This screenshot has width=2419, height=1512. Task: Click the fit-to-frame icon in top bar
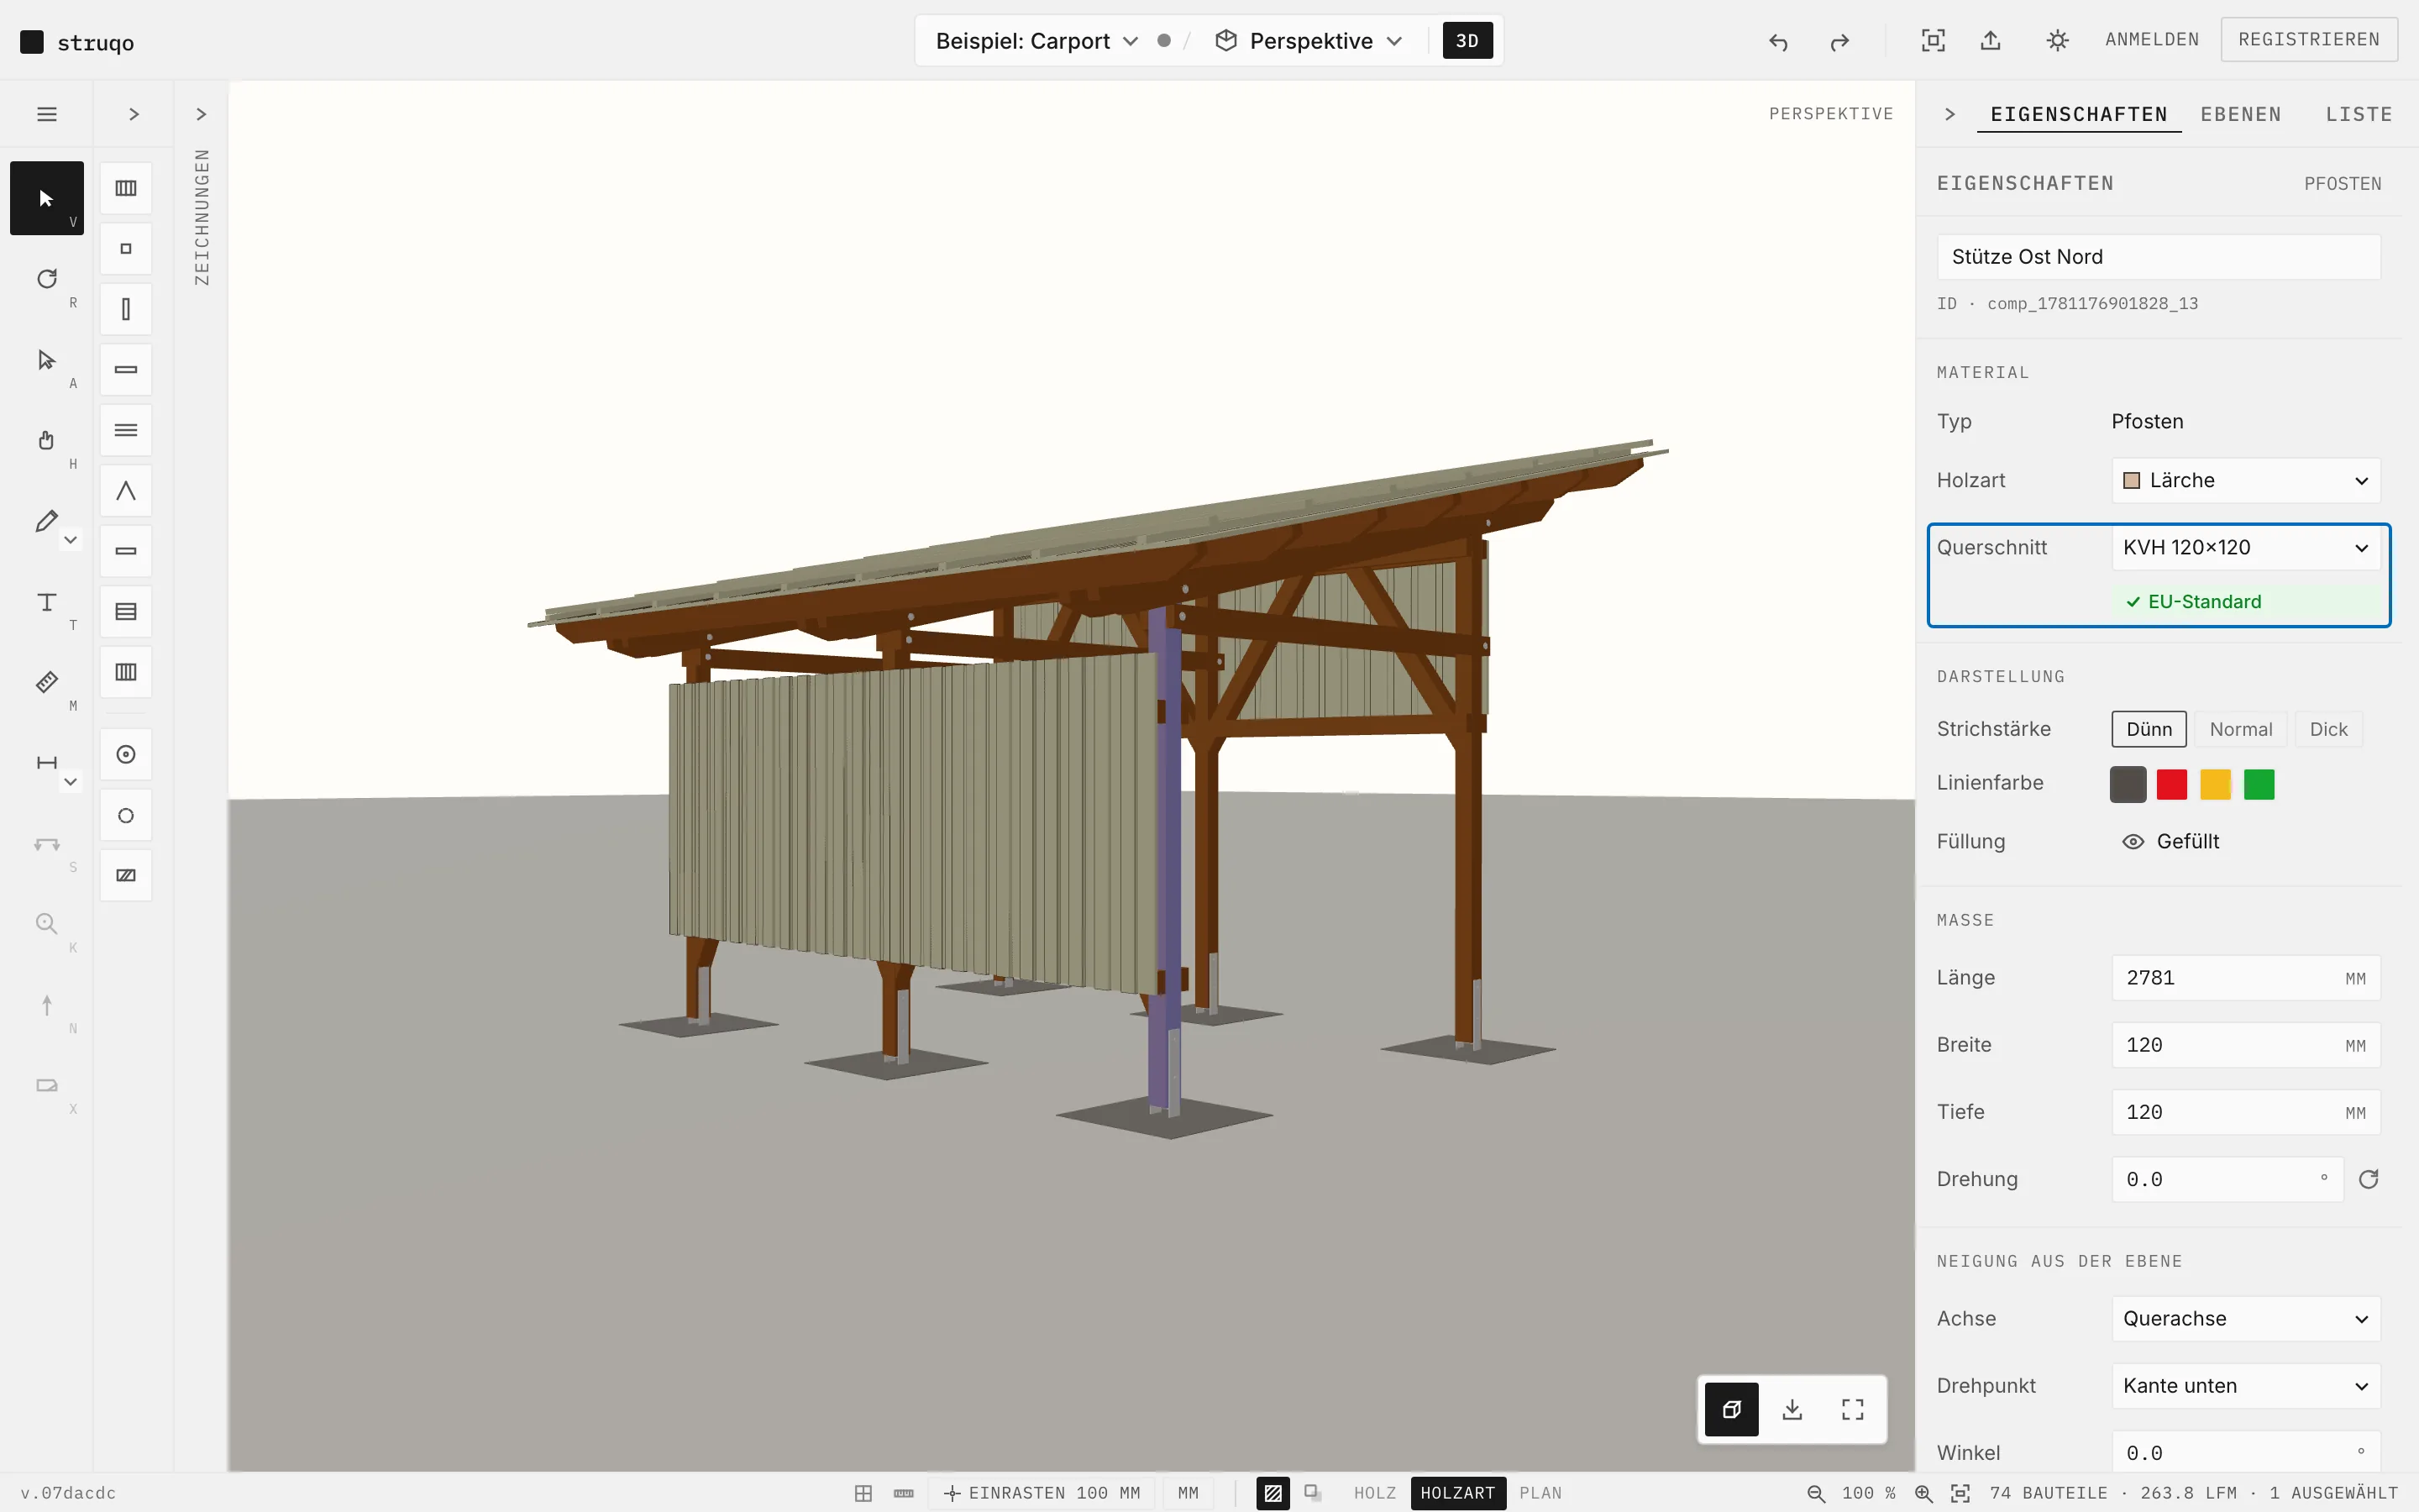click(x=1934, y=40)
